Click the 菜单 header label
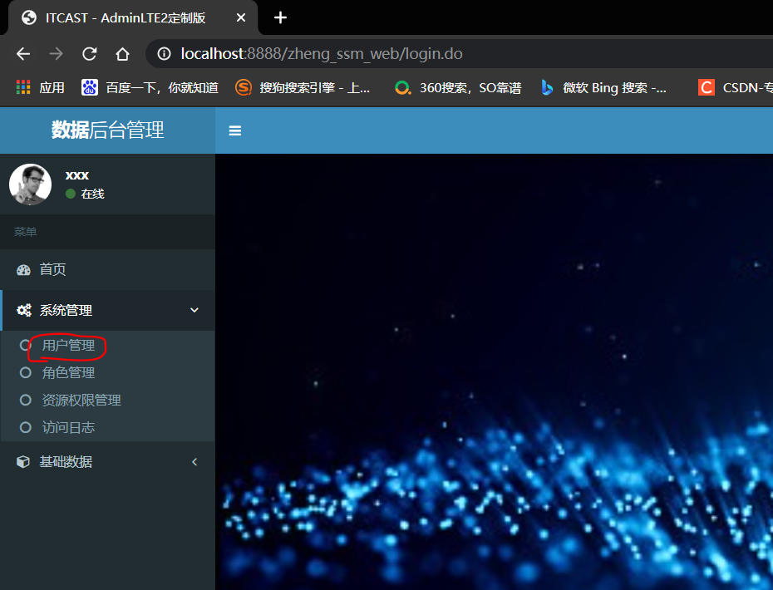 point(25,232)
